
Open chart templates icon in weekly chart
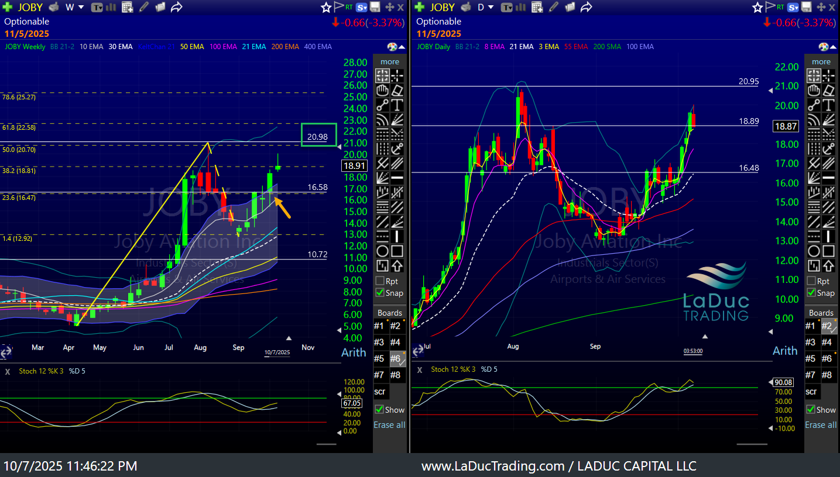click(97, 7)
